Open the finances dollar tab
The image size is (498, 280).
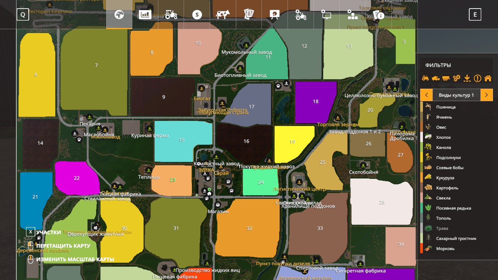[197, 15]
